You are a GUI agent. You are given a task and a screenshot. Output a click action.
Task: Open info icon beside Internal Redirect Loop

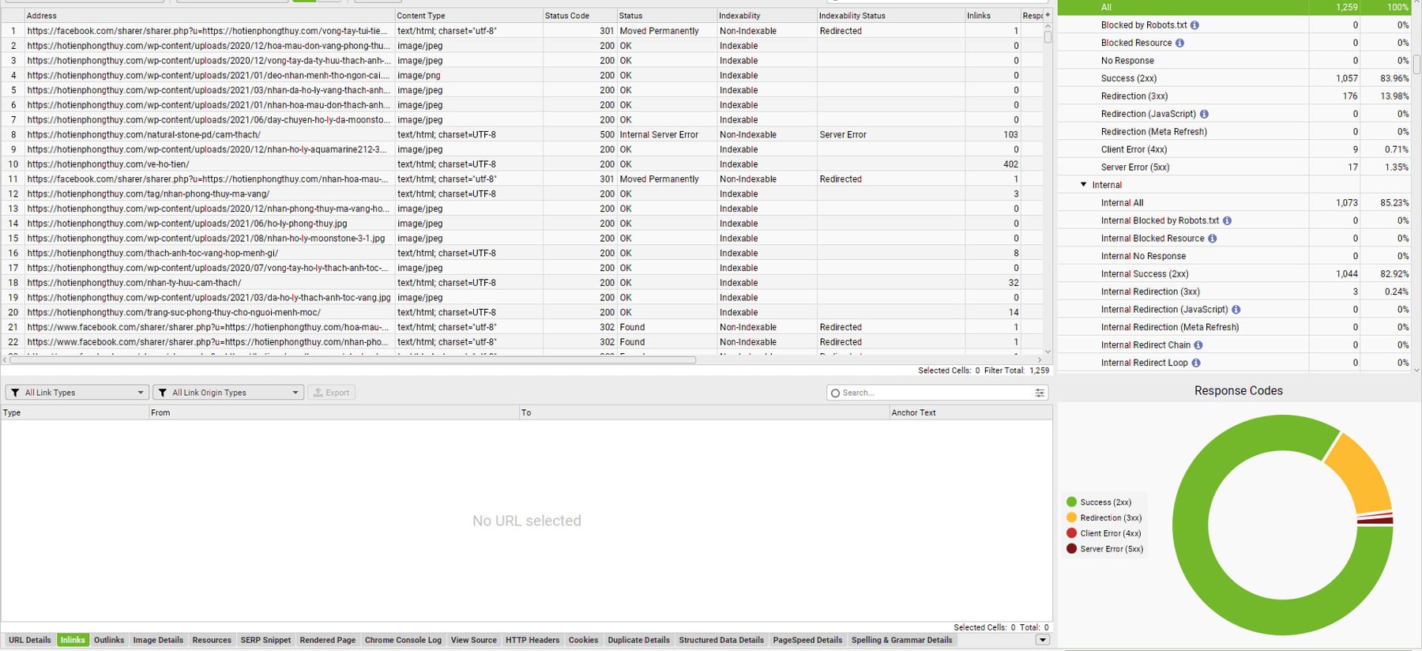coord(1196,363)
